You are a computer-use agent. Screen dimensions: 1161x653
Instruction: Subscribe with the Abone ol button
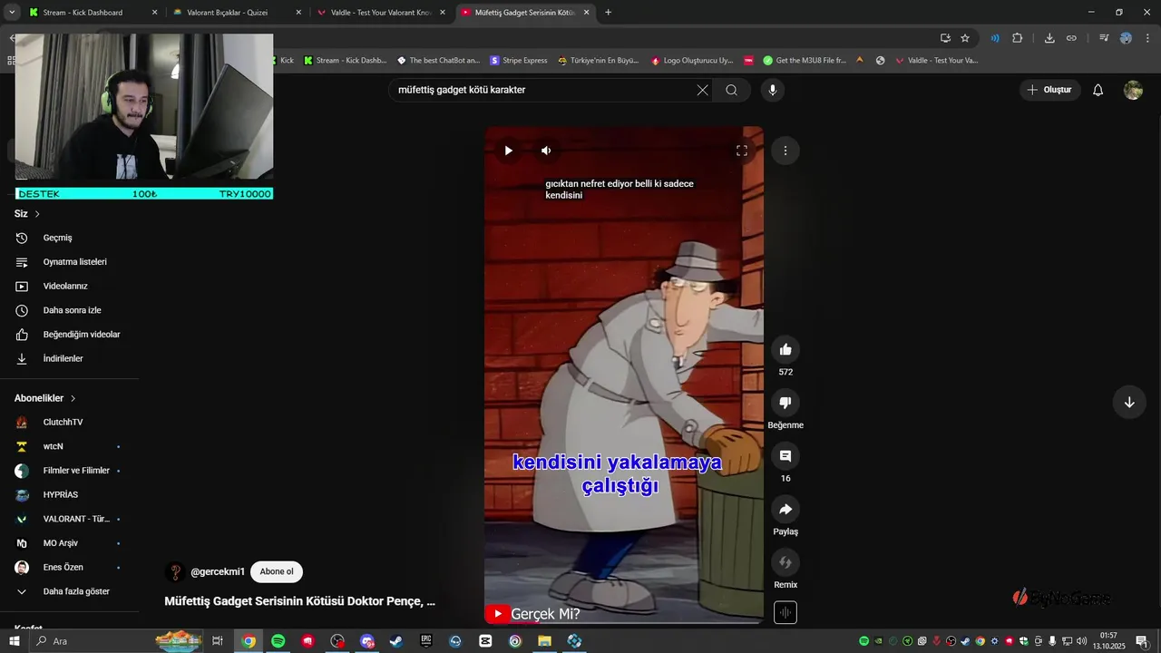[277, 571]
